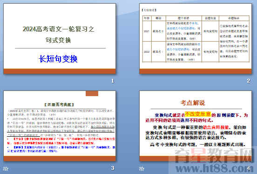
Task: Click the 句式变换 subtitle on slide 1
Action: [58, 40]
